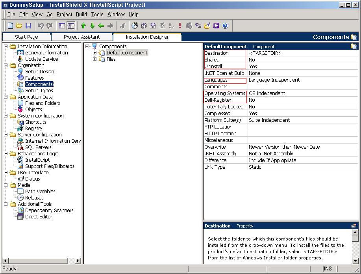Open the Tools menu
This screenshot has height=274, width=361.
pyautogui.click(x=97, y=14)
